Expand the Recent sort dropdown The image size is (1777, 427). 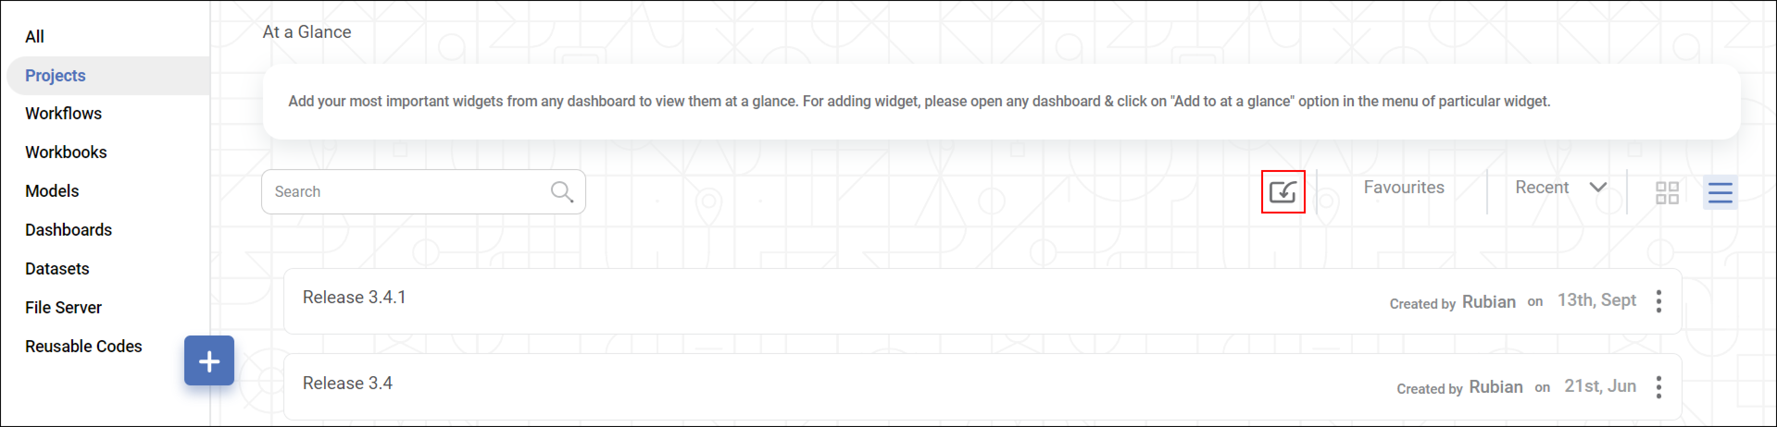[x=1560, y=187]
